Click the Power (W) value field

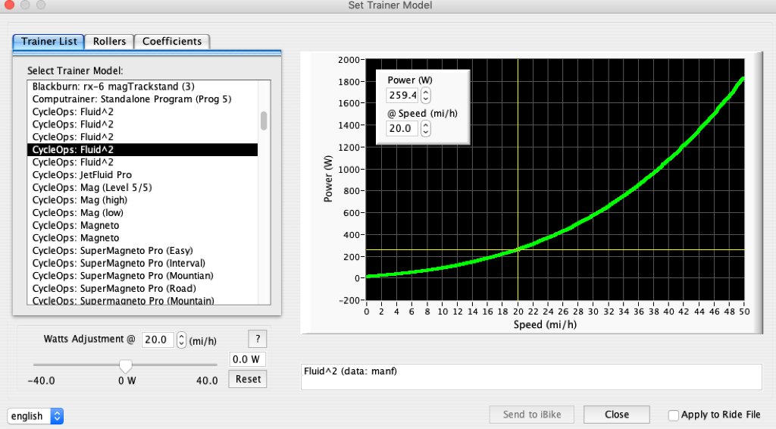click(x=402, y=96)
